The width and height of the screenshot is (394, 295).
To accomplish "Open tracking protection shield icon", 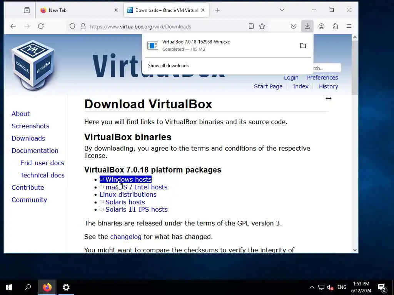I will 72,27.
